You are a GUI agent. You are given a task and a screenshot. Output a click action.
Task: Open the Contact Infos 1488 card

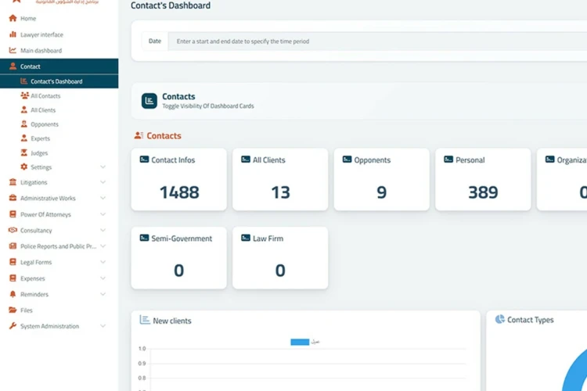(x=179, y=179)
